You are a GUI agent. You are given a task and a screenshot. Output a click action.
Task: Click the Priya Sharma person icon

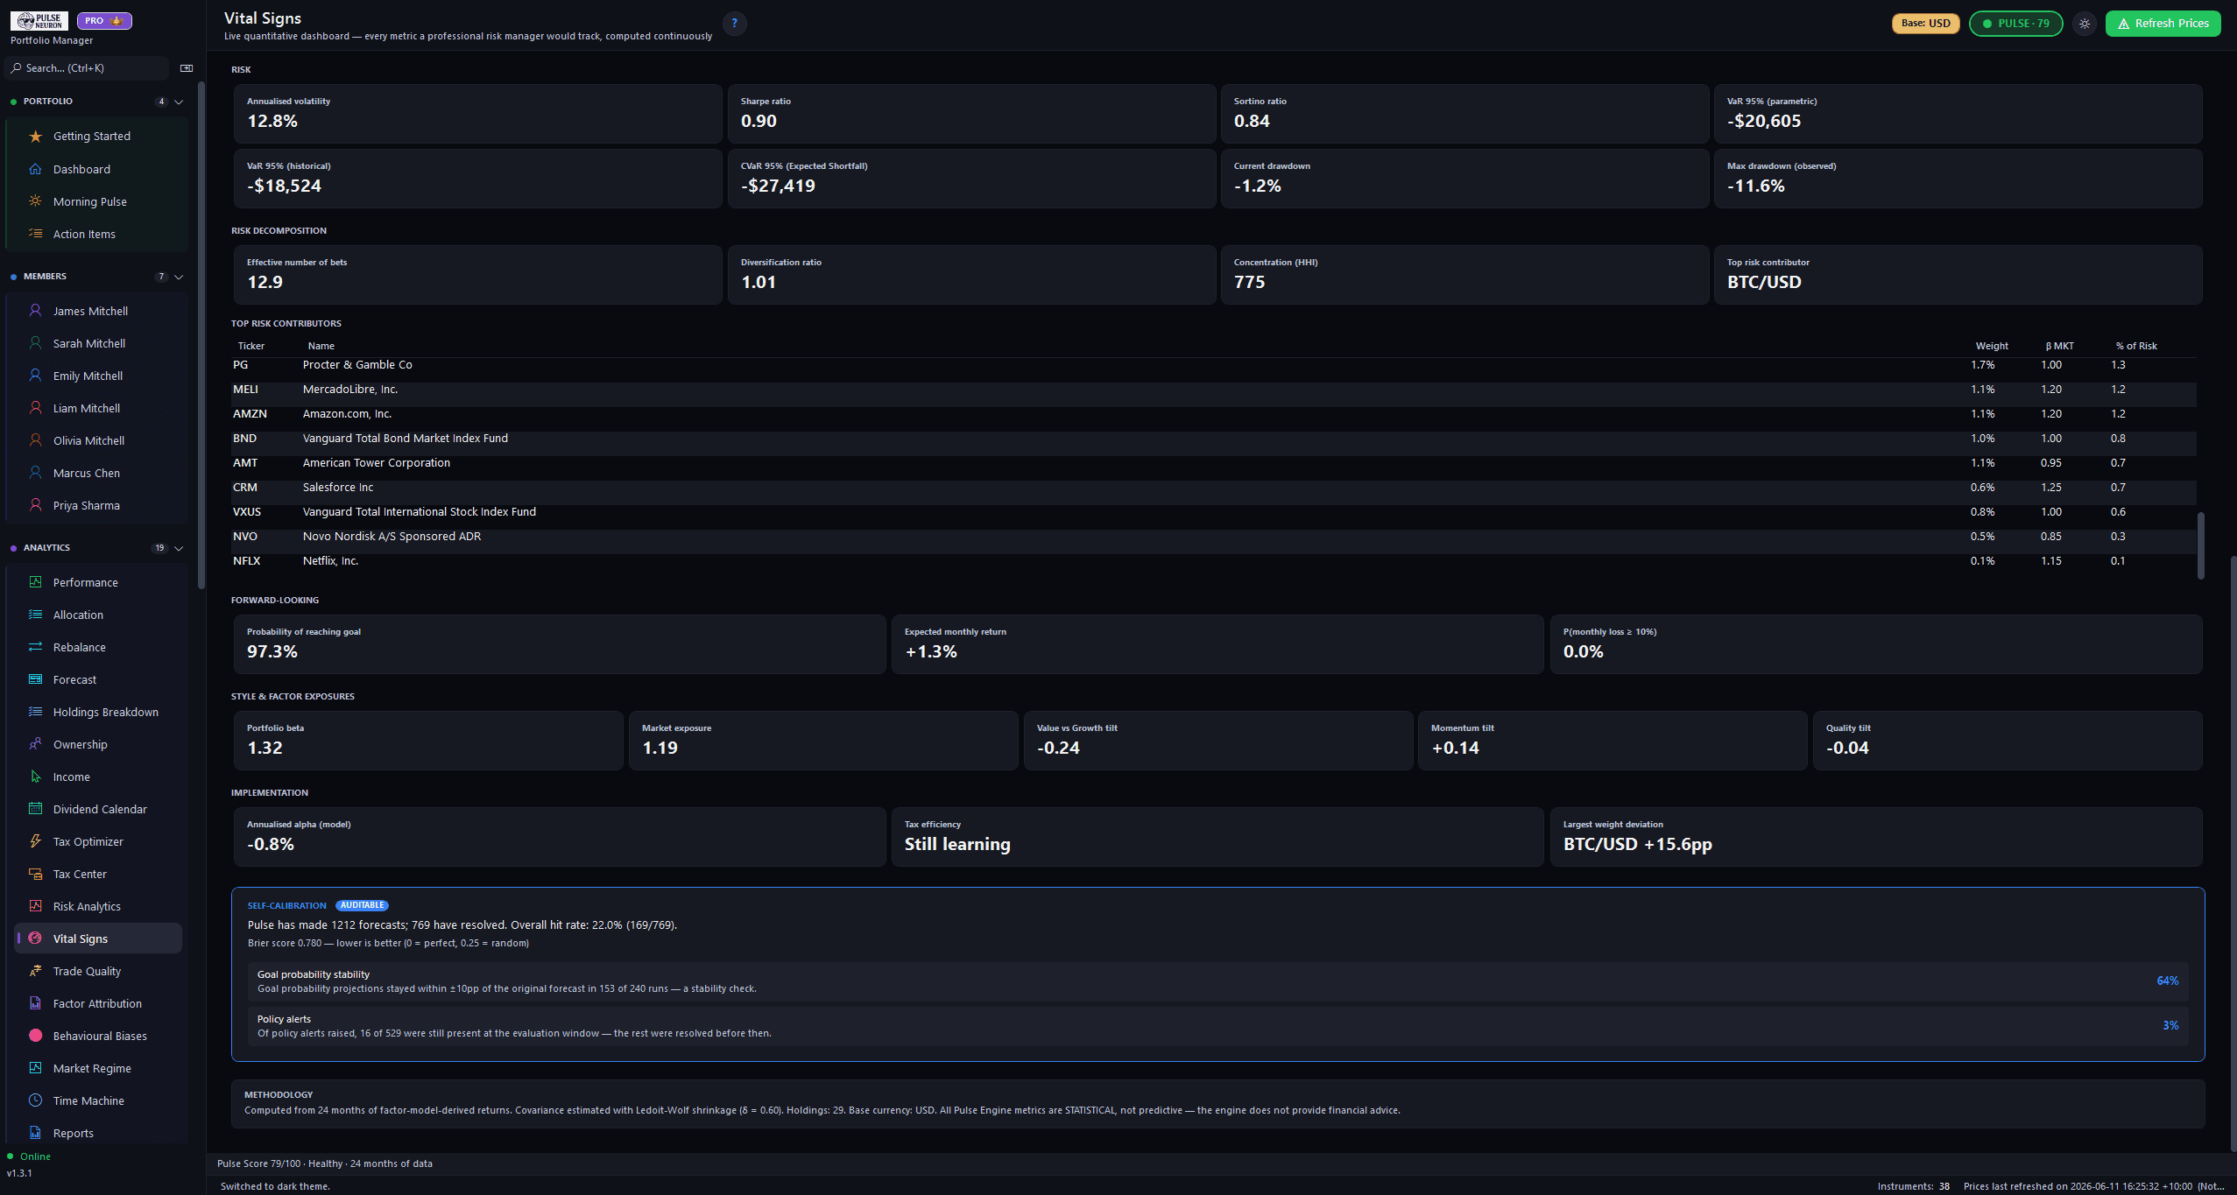pyautogui.click(x=35, y=505)
